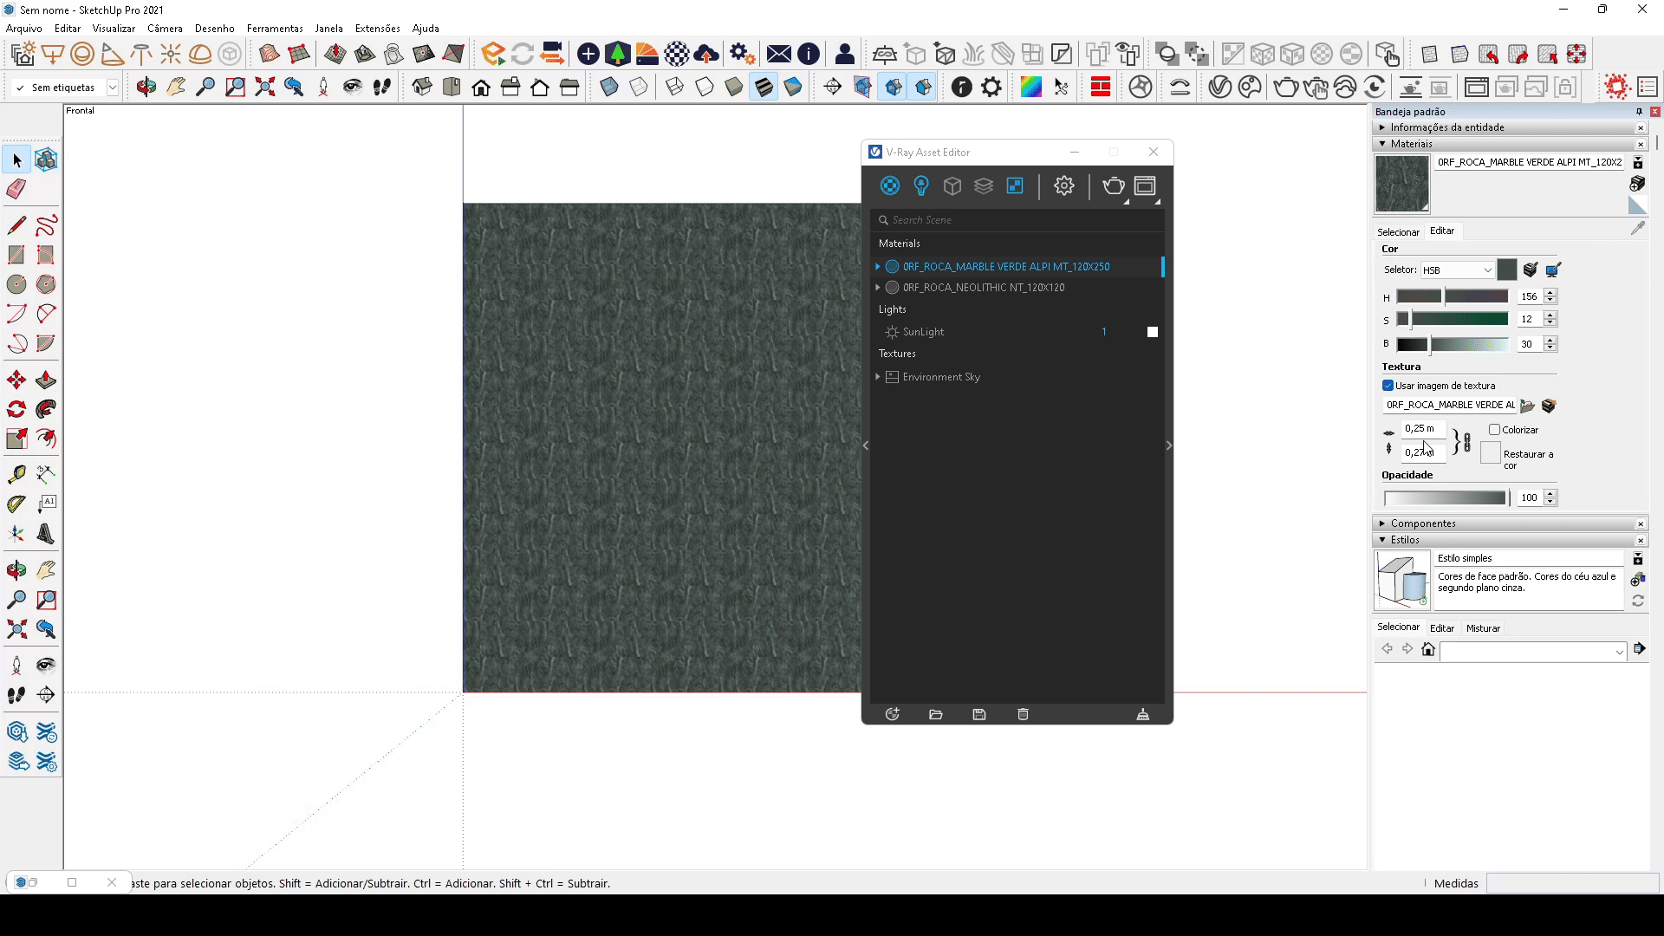Image resolution: width=1664 pixels, height=936 pixels.
Task: Disable Usar imagem de textura checkbox
Action: click(1388, 386)
